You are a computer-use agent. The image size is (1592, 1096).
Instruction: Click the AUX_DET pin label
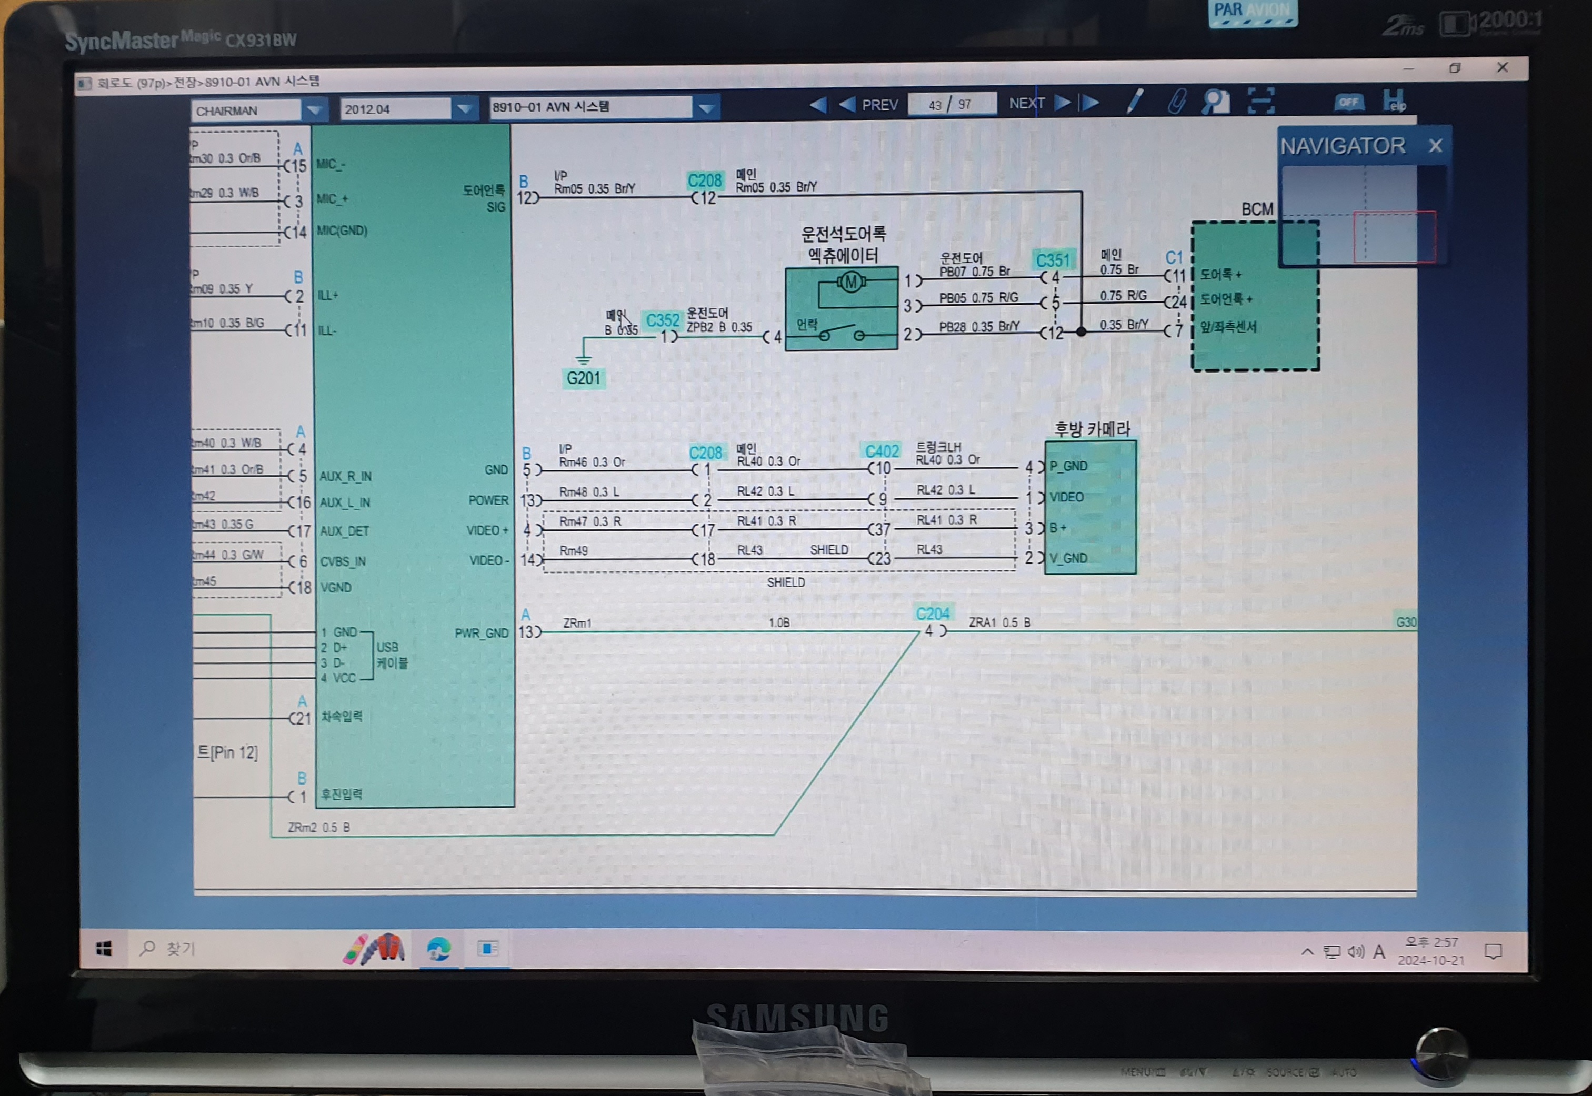[344, 531]
